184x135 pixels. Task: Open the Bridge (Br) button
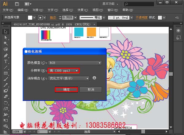[17, 4]
